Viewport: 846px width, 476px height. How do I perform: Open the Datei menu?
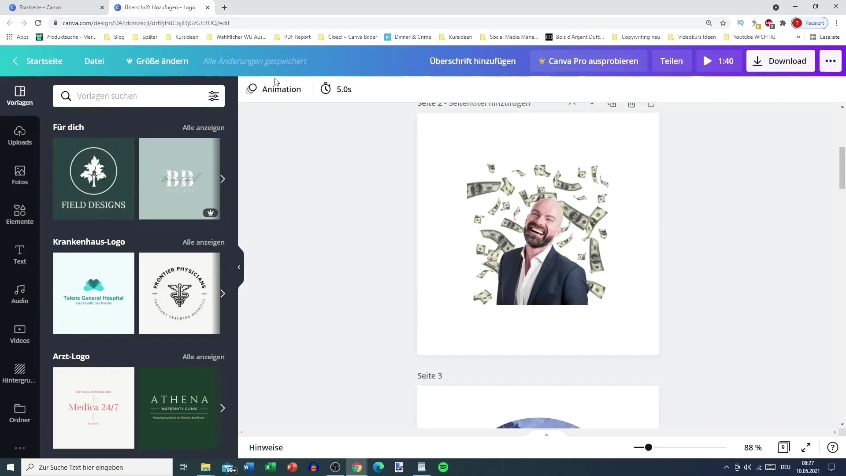click(x=94, y=60)
